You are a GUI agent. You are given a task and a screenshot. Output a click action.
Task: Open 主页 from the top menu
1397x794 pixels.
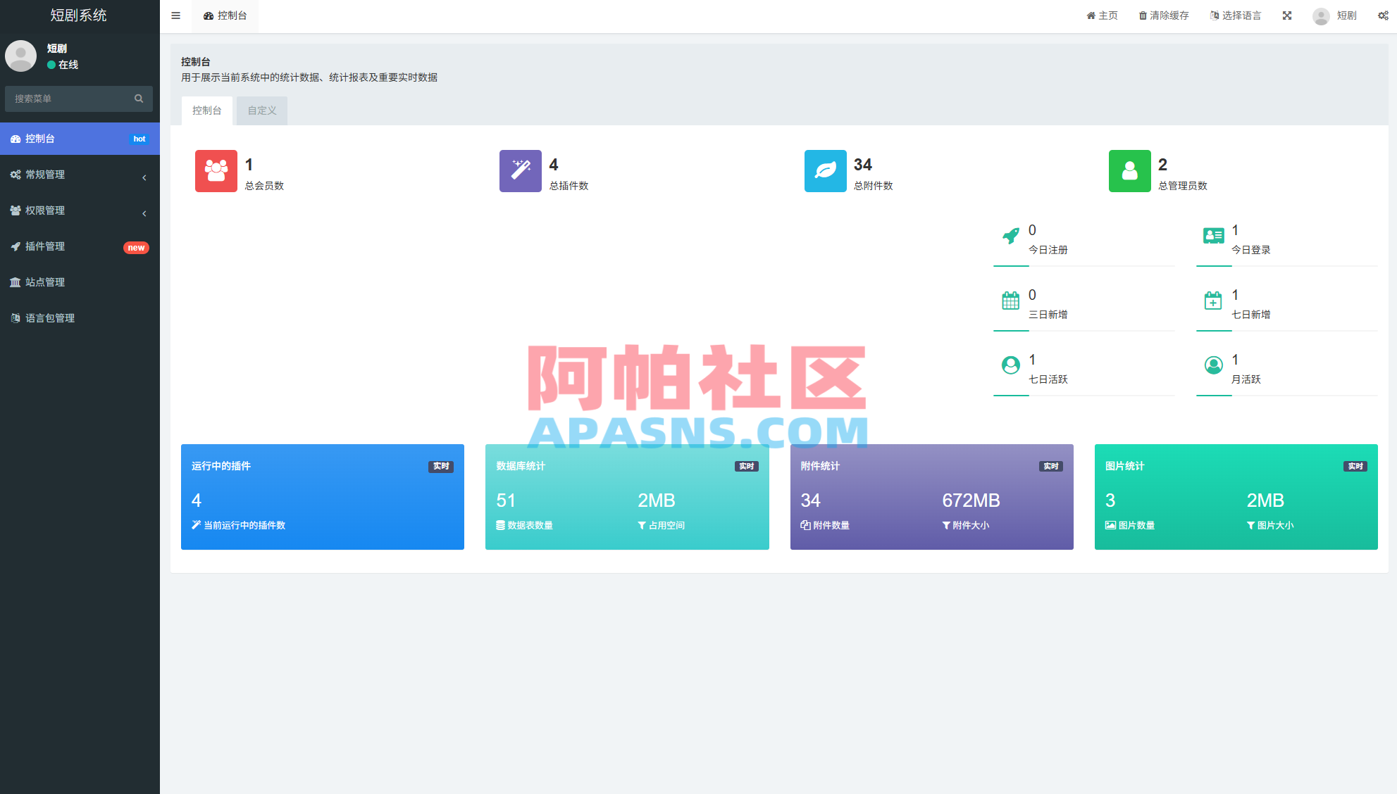coord(1101,15)
